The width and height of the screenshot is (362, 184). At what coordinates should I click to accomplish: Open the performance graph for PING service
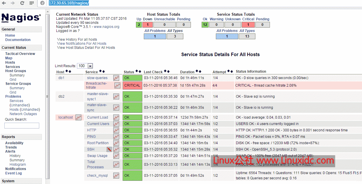click(117, 136)
